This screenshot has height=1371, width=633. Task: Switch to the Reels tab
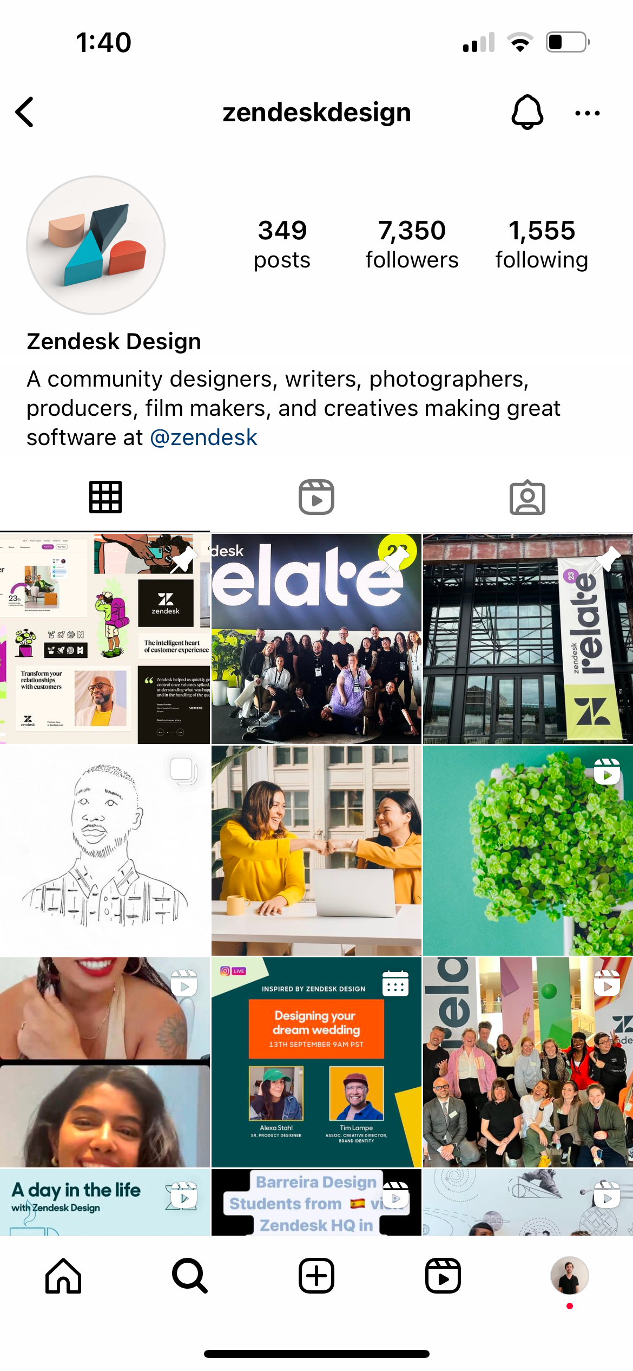[x=316, y=497]
